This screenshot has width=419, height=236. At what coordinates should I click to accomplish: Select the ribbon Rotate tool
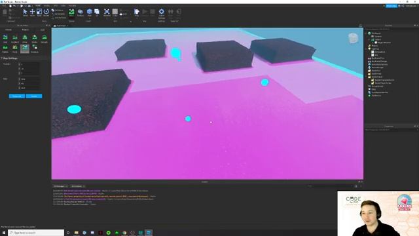(46, 12)
